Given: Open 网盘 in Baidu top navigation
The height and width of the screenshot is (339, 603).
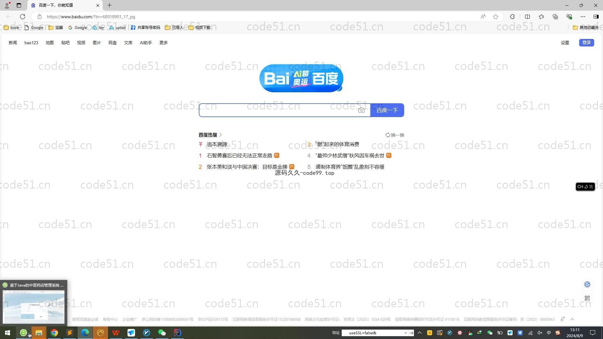Looking at the screenshot, I should click(x=112, y=43).
